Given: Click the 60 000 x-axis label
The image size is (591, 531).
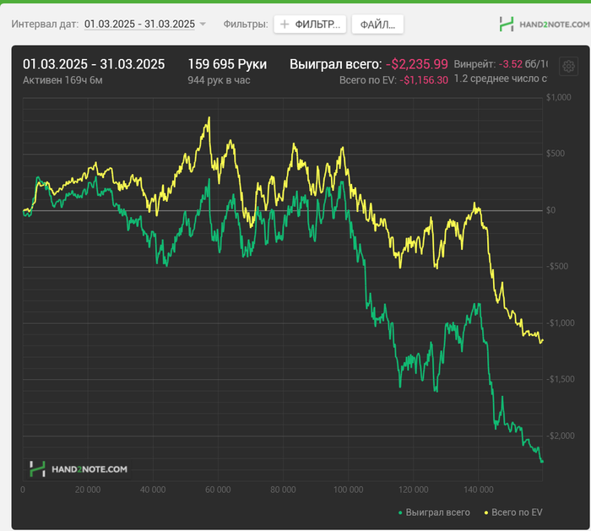Looking at the screenshot, I should [x=218, y=490].
